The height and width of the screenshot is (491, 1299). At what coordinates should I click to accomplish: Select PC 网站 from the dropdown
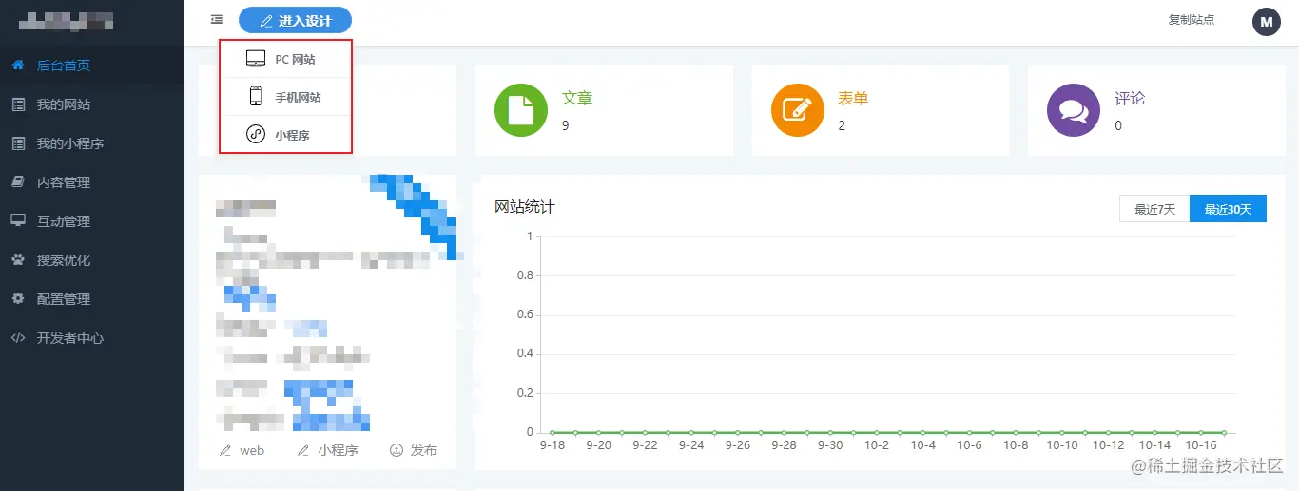coord(285,59)
